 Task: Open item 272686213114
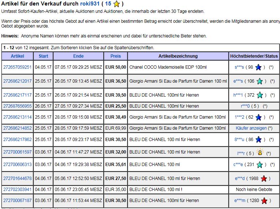click(x=17, y=117)
